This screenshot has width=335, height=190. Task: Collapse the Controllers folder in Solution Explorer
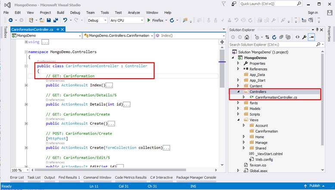(x=238, y=92)
